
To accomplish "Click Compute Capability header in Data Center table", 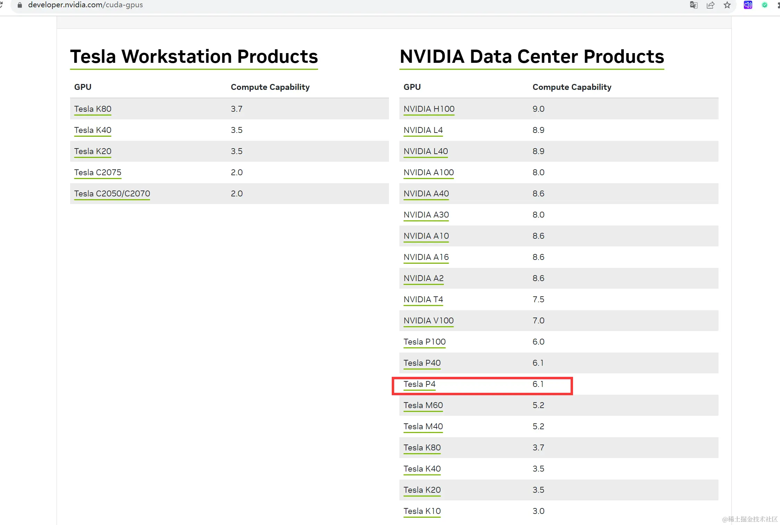I will [572, 87].
